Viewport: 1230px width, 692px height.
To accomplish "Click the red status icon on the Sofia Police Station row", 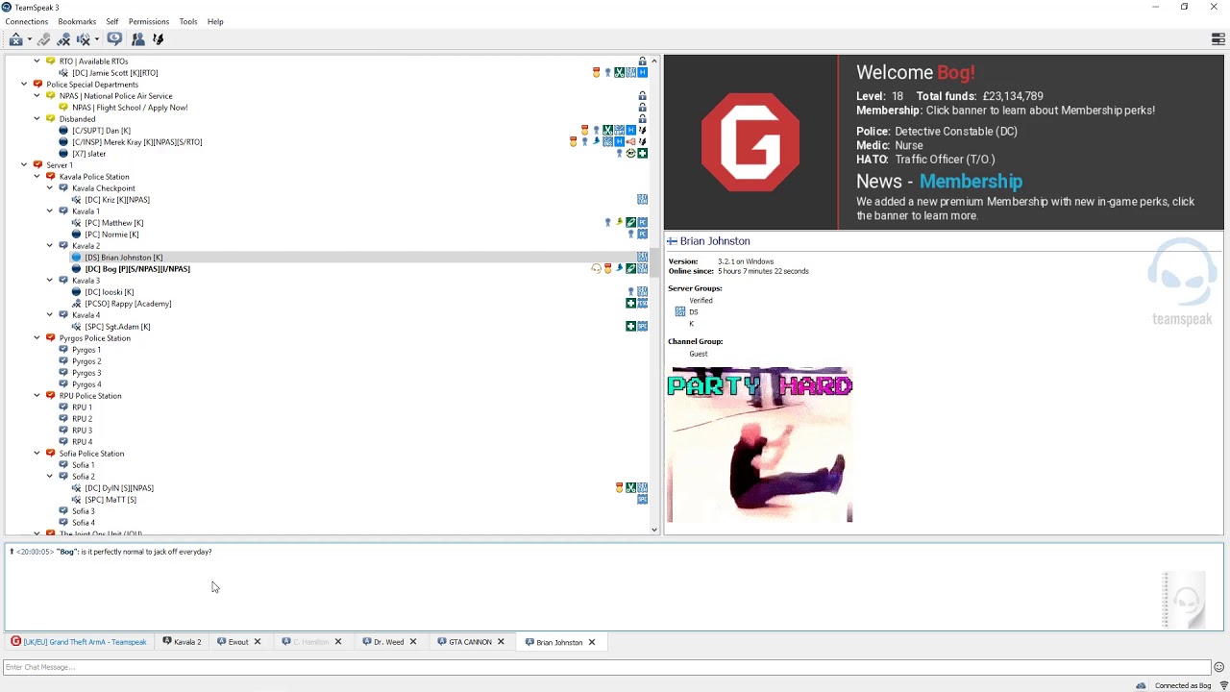I will click(x=50, y=454).
